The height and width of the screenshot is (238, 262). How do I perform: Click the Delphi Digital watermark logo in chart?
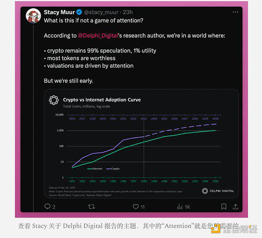click(218, 191)
